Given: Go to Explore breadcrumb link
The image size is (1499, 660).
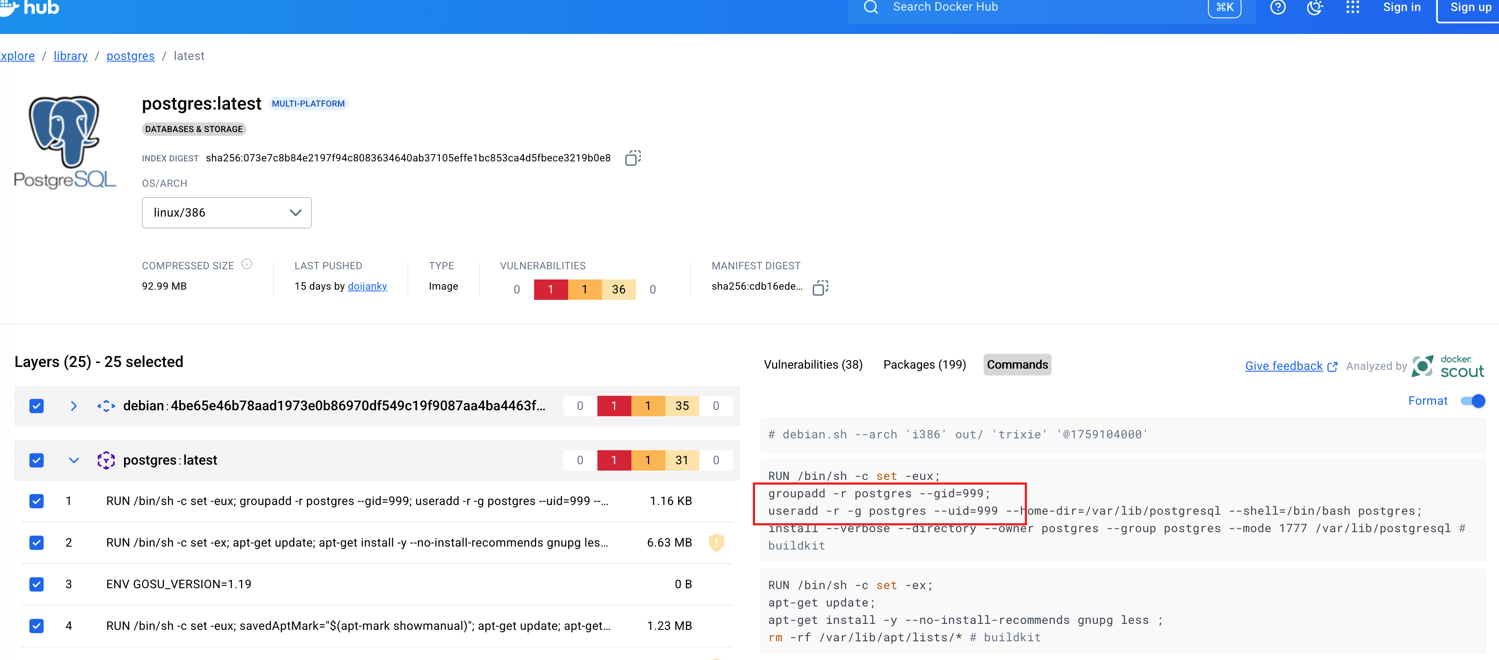Looking at the screenshot, I should point(17,56).
